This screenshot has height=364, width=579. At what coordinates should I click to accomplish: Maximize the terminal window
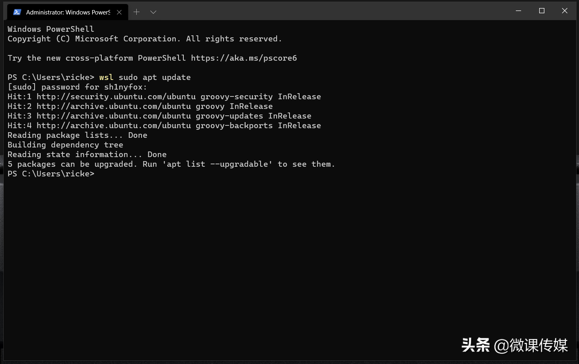542,11
